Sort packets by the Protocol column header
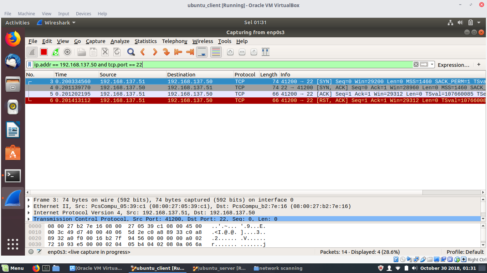Image resolution: width=487 pixels, height=273 pixels. point(246,75)
